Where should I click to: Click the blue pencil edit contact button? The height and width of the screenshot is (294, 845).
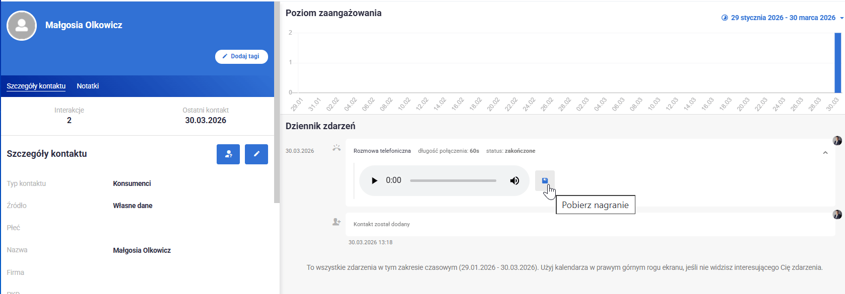(x=256, y=154)
